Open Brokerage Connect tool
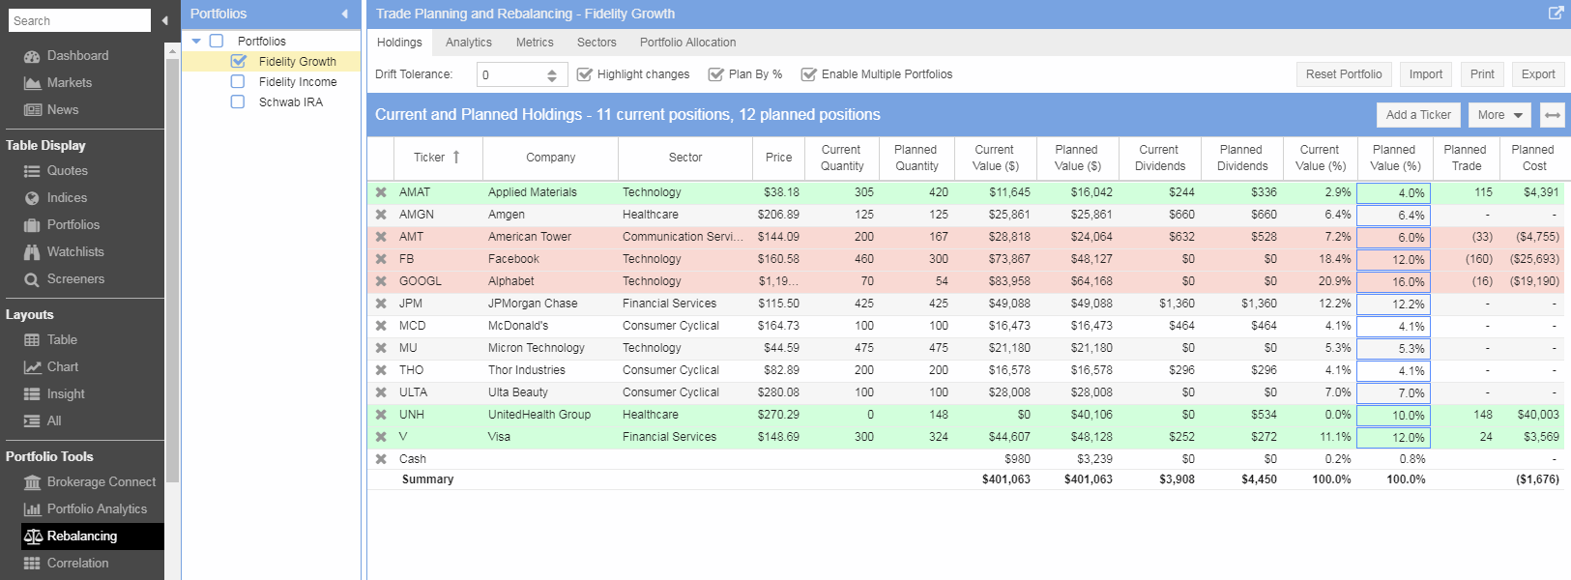Image resolution: width=1571 pixels, height=580 pixels. click(90, 482)
